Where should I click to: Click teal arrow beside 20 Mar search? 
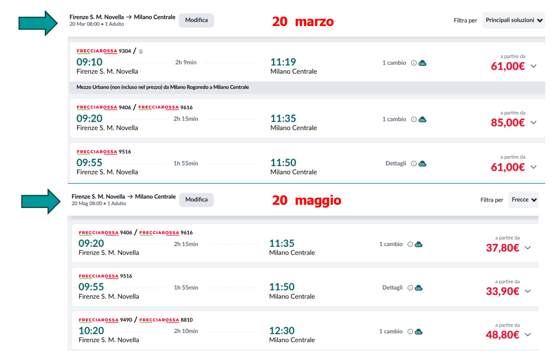[38, 22]
